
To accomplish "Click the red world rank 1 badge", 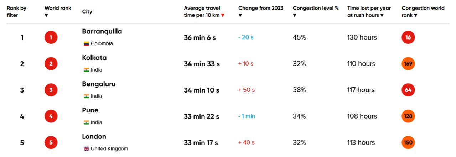I will tap(51, 37).
